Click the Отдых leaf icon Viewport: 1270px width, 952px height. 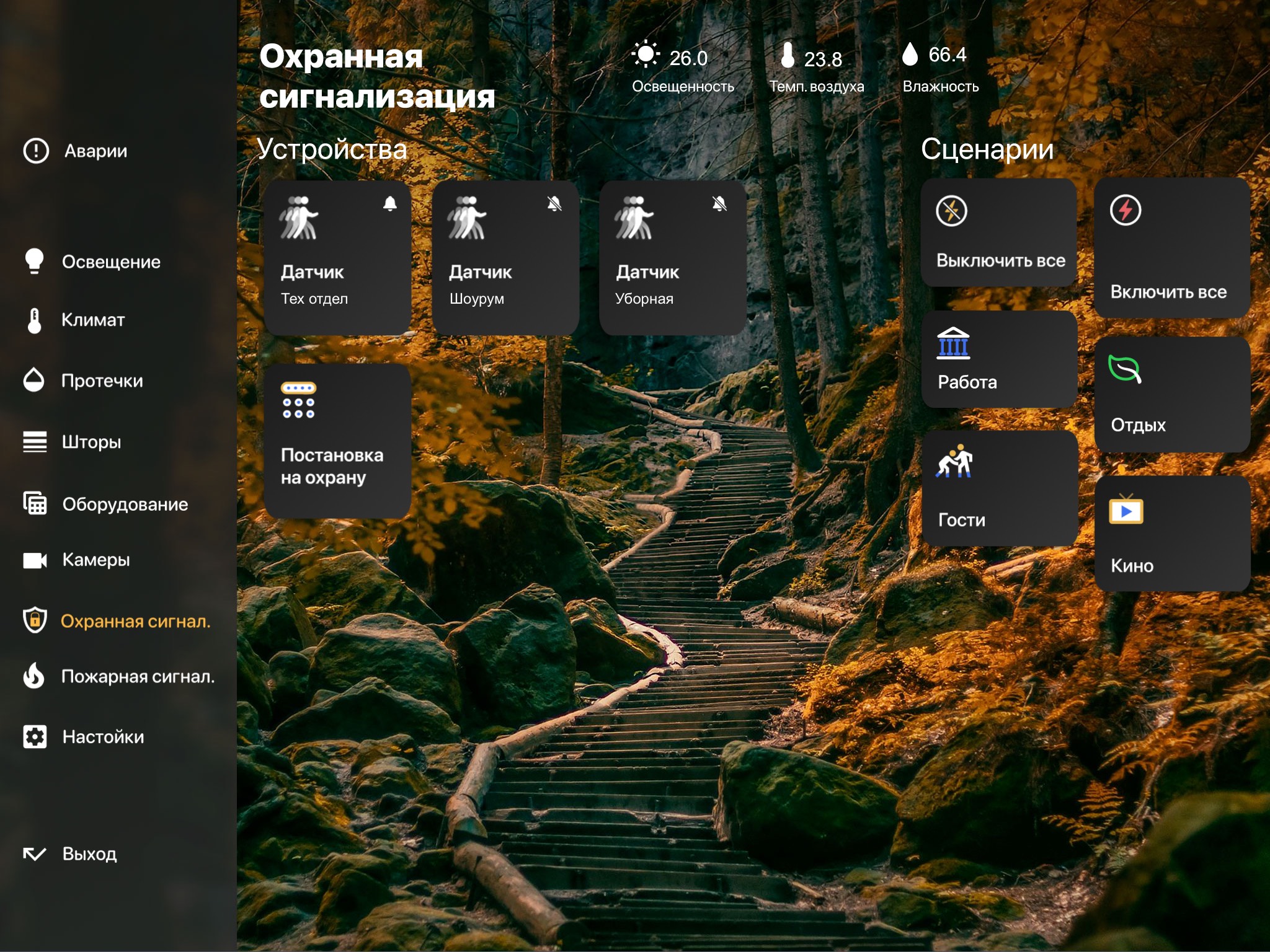1124,370
